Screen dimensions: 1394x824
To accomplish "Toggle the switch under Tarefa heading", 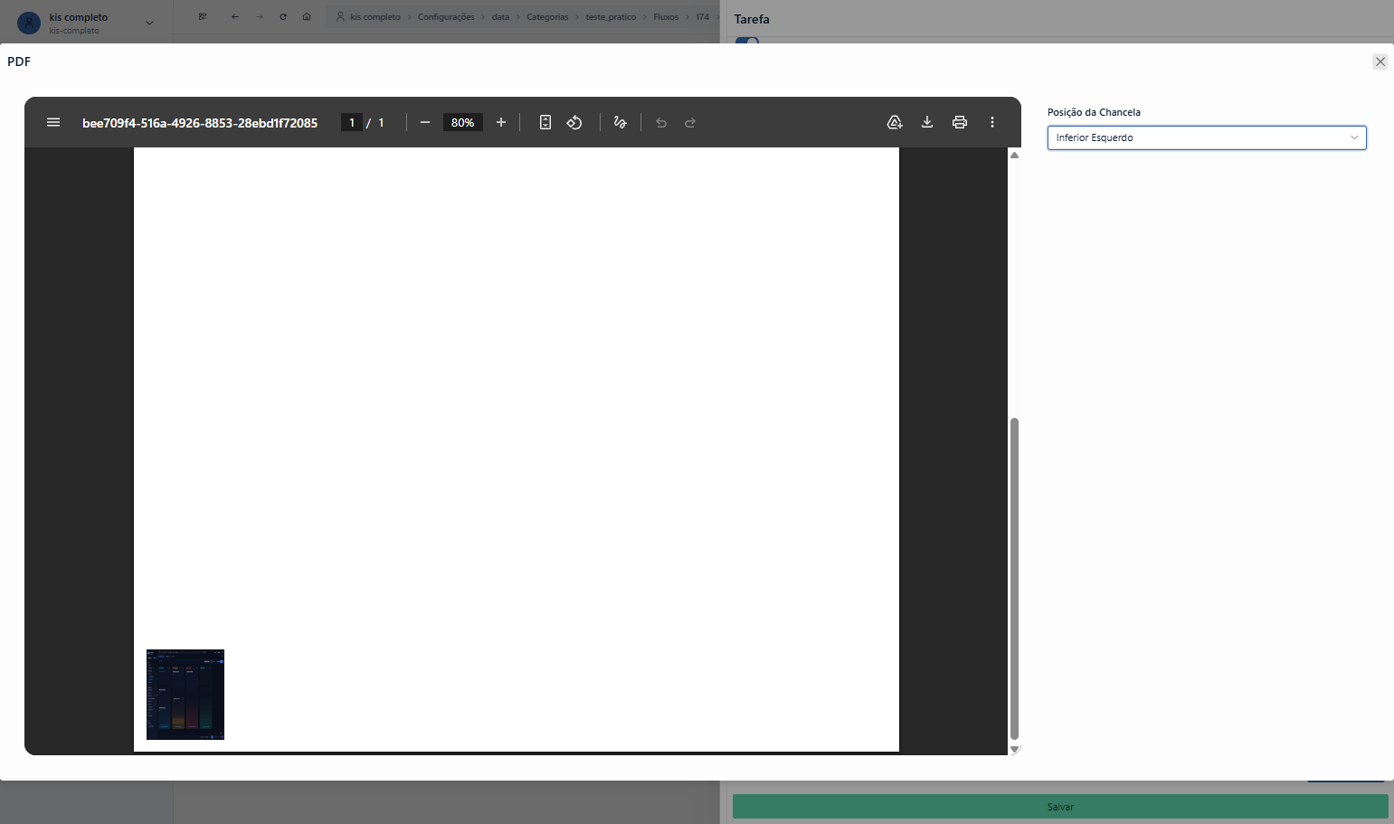I will (747, 41).
